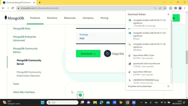Open Google icon in address bar
This screenshot has width=188, height=106.
click(x=155, y=8)
